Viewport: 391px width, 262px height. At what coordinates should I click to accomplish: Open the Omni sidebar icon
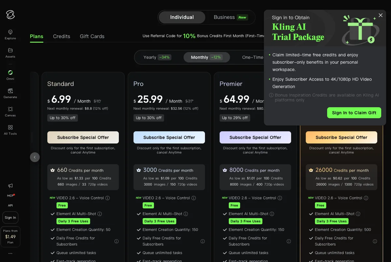[10, 75]
